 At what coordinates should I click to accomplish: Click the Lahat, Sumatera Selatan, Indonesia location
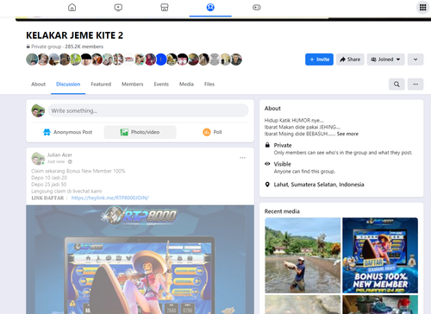click(x=319, y=185)
